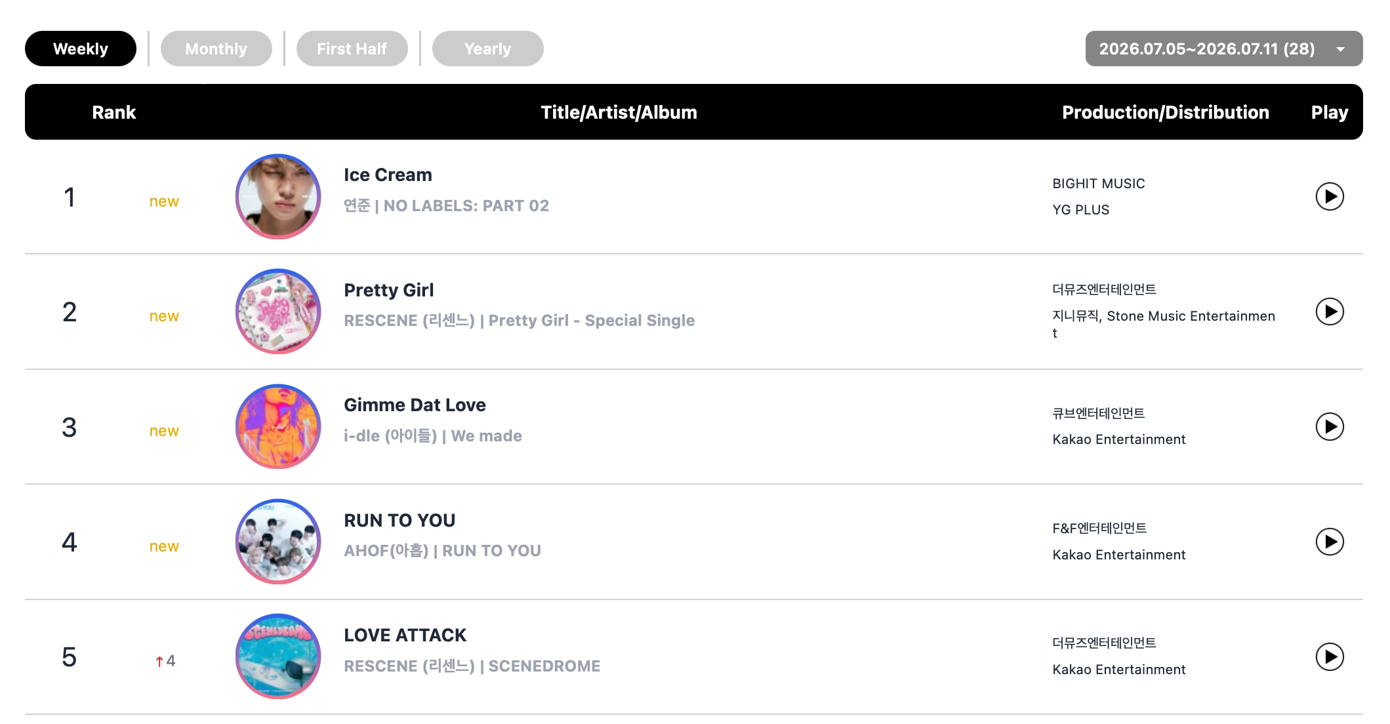Click the LOVE ATTACK song title

point(405,635)
